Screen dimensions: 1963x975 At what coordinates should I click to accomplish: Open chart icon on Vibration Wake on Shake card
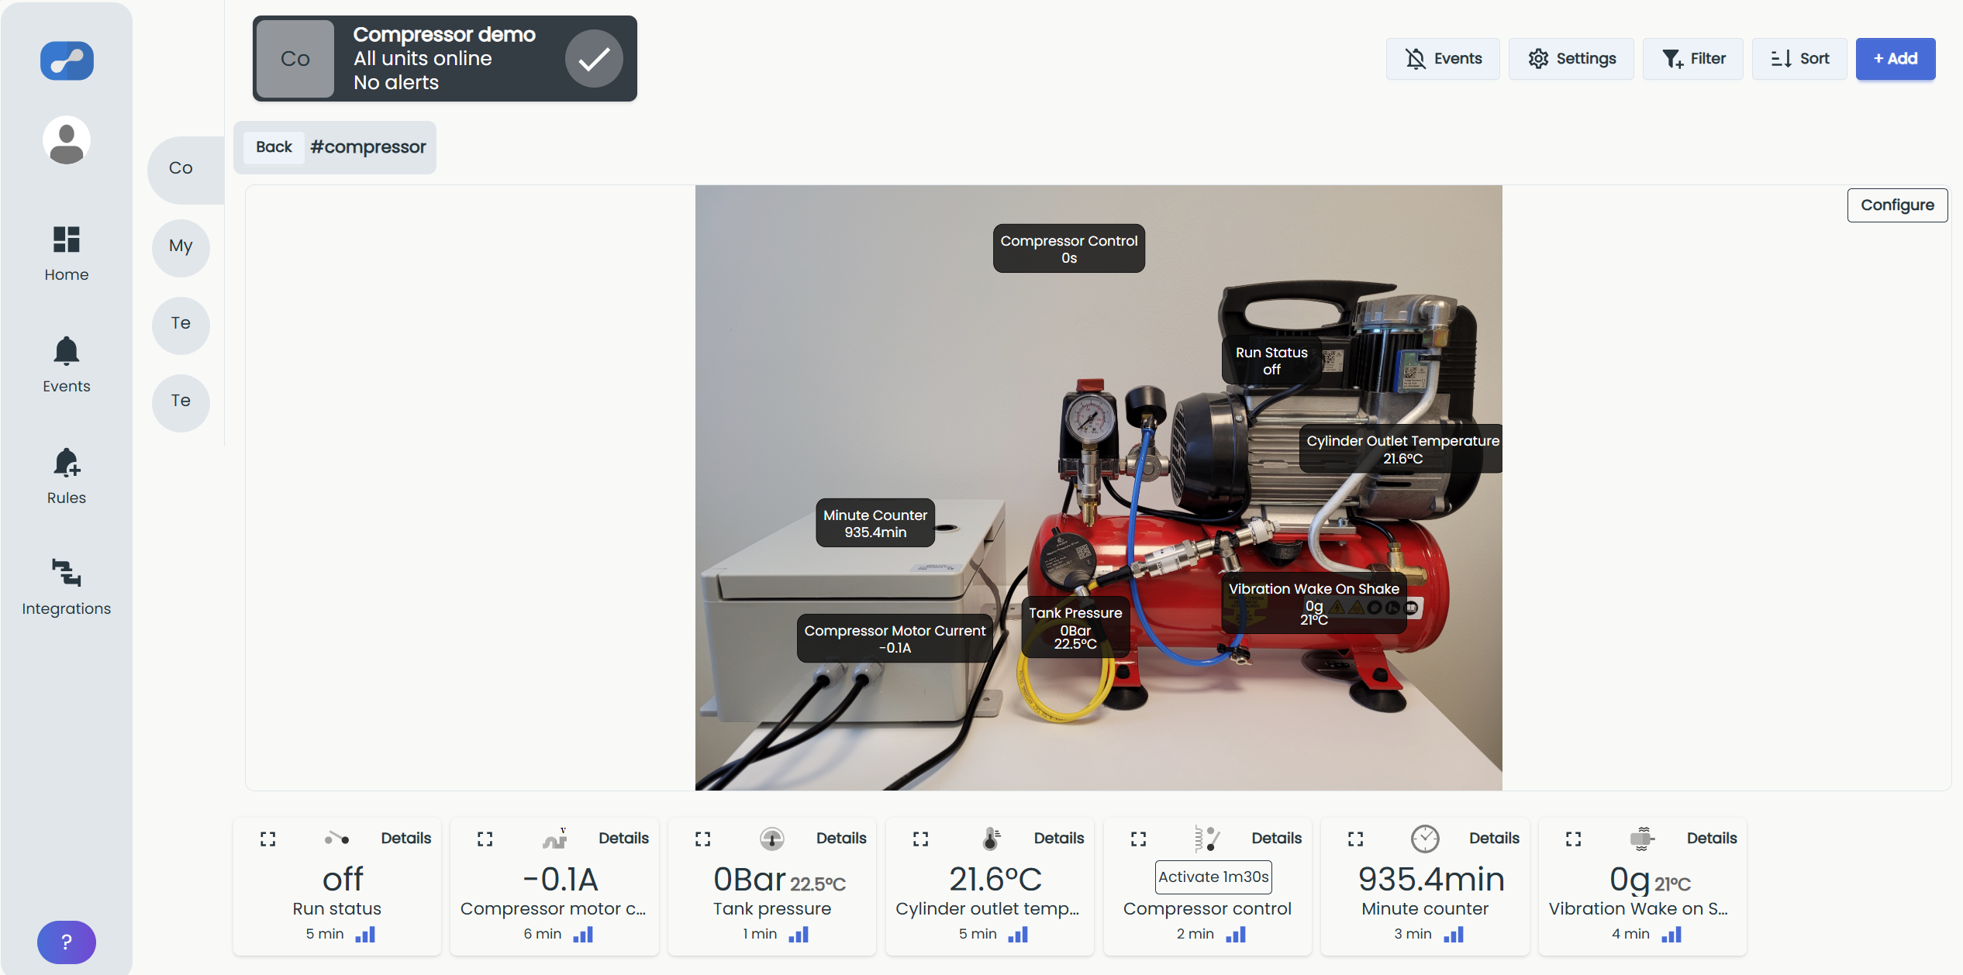[x=1671, y=935]
